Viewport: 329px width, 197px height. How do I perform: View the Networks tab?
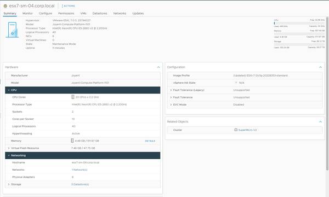click(120, 13)
